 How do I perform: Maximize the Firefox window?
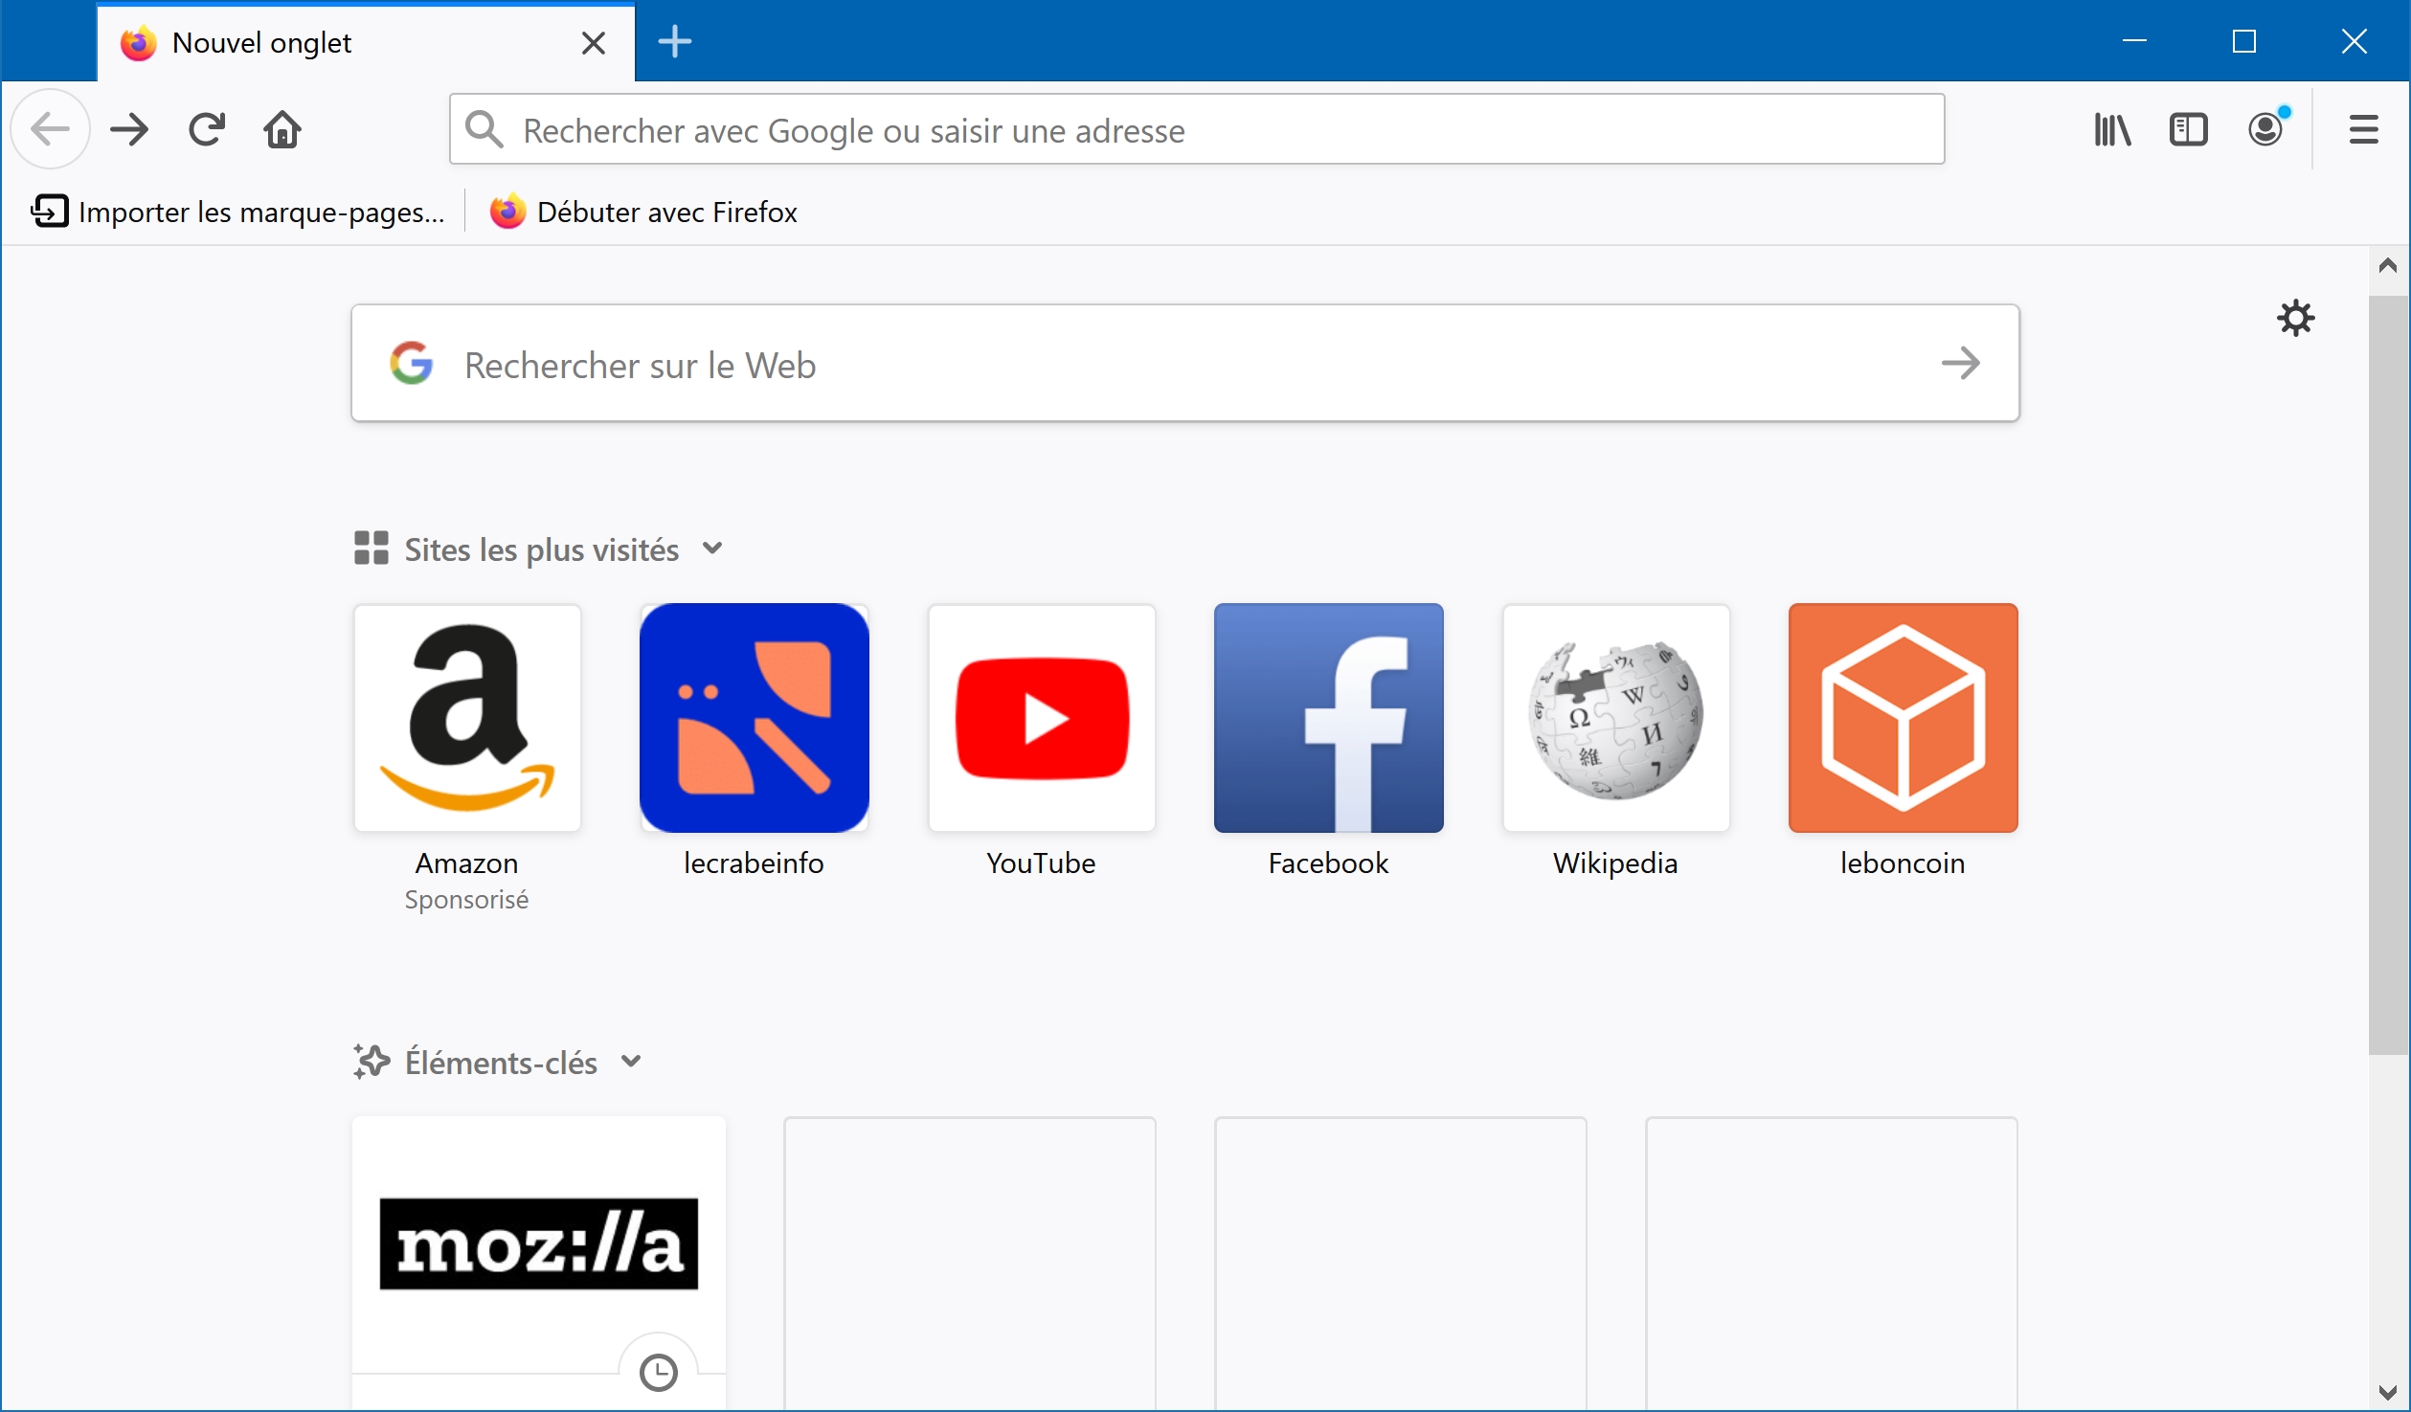pyautogui.click(x=2244, y=41)
